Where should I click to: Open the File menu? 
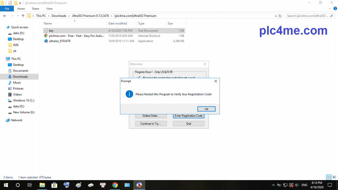[x=7, y=9]
